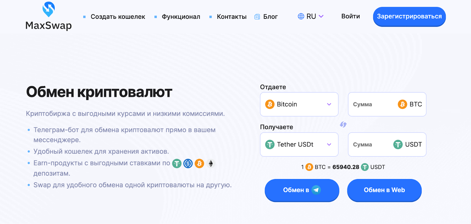Open the Tether USDt currency dropdown
The image size is (471, 224).
(x=299, y=144)
